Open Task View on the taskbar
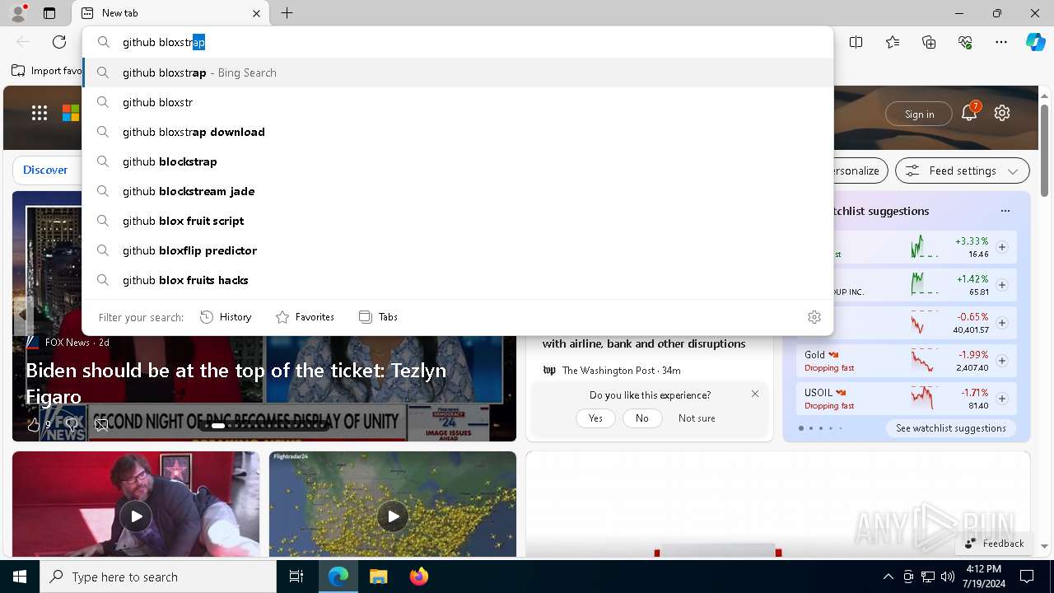Viewport: 1054px width, 593px height. (296, 577)
